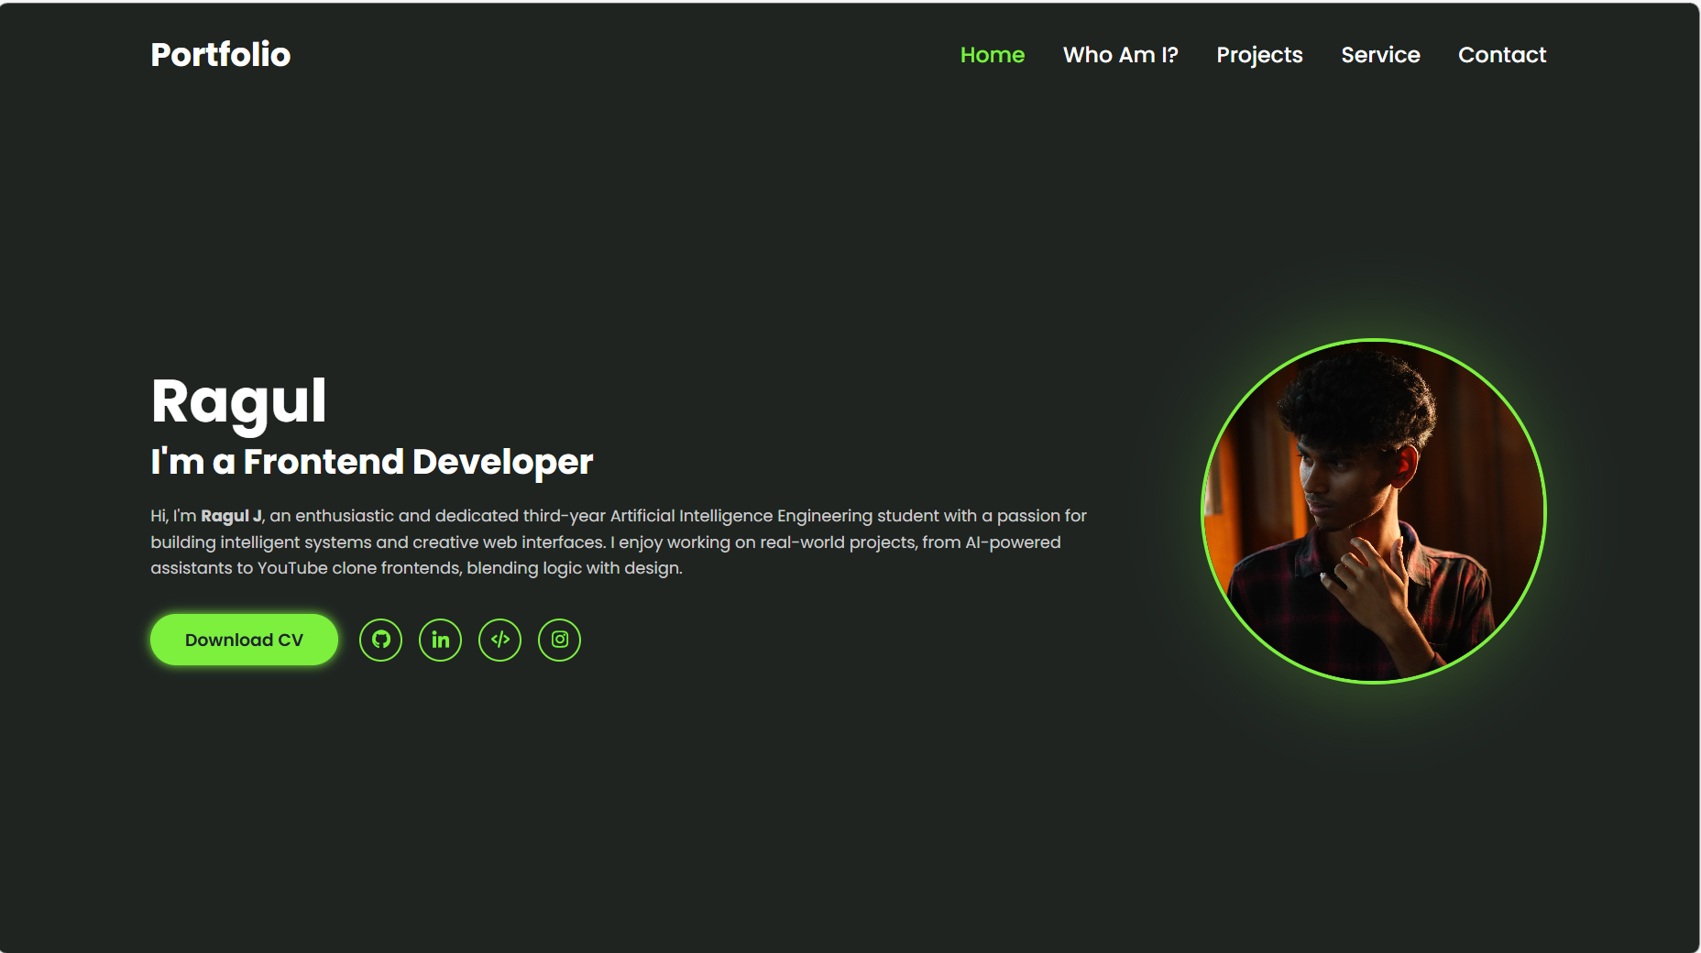The height and width of the screenshot is (953, 1701).
Task: Go to the Contact section
Action: click(1502, 55)
